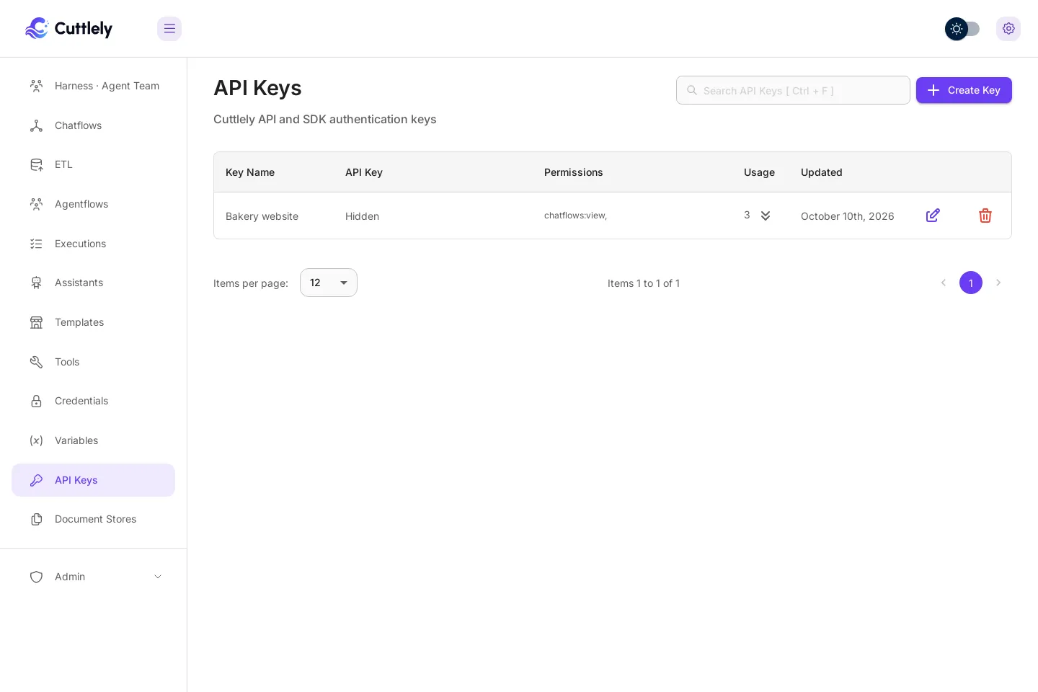Click the Credentials lock icon
The width and height of the screenshot is (1038, 692).
coord(36,401)
